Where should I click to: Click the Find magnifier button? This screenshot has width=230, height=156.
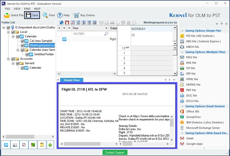coord(48,15)
